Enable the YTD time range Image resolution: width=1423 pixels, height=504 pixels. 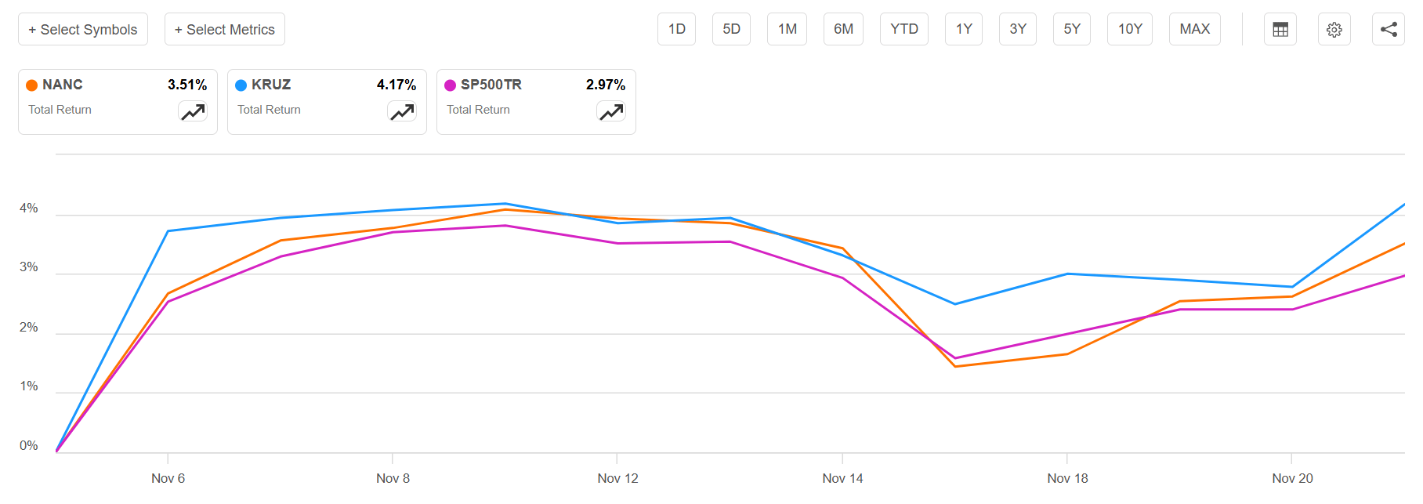(903, 28)
